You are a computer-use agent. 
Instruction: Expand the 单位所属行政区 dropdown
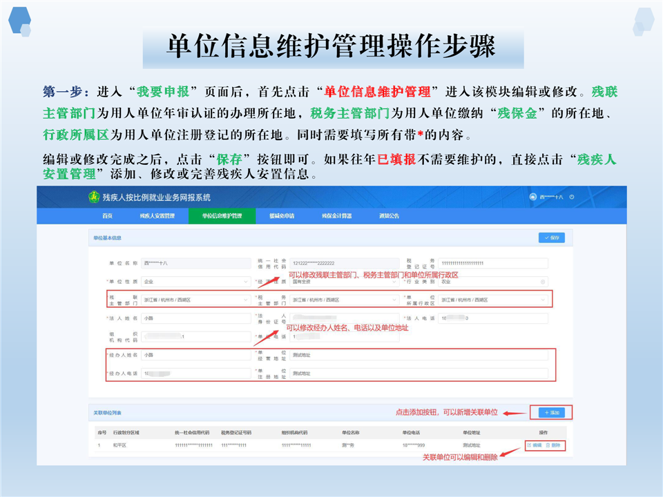coord(543,300)
